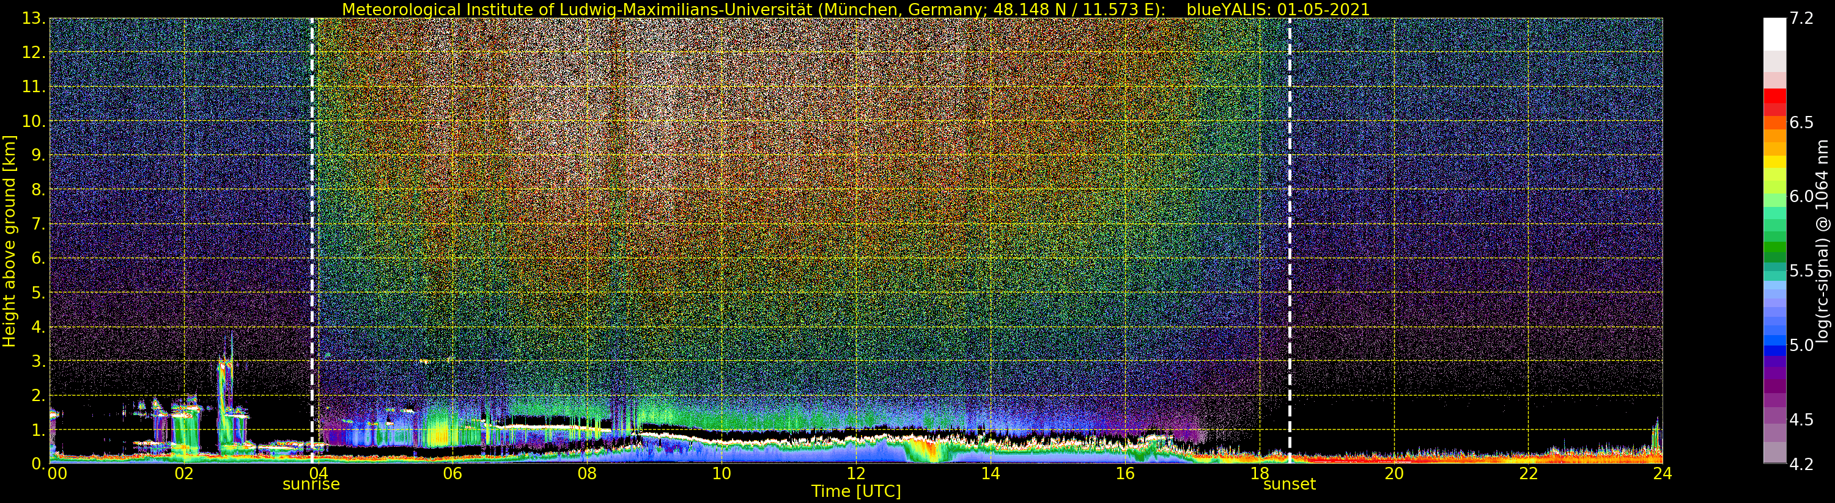Viewport: 1835px width, 503px height.
Task: Click the time tick label '08'
Action: 587,473
